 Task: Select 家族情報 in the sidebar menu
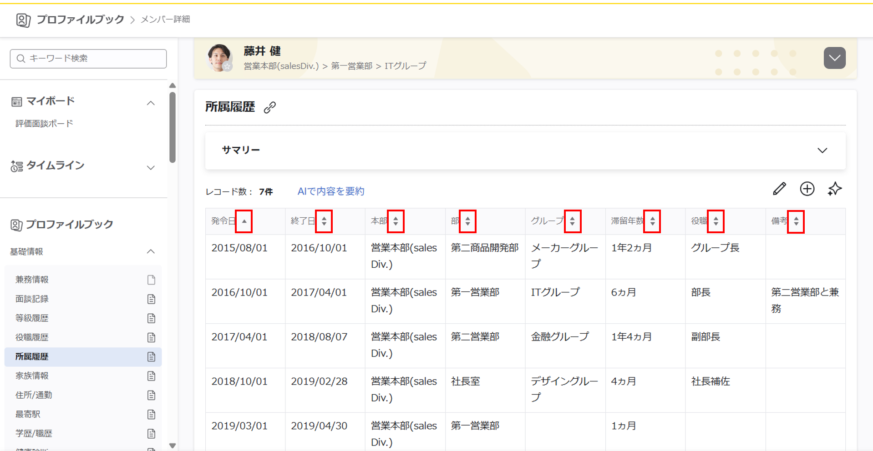coord(32,376)
